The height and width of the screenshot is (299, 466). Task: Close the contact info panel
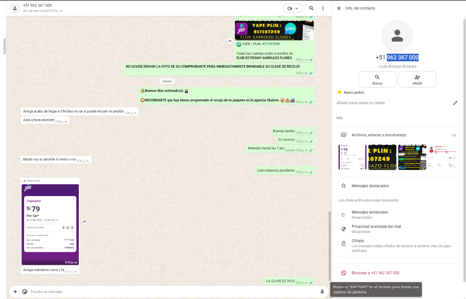(339, 8)
